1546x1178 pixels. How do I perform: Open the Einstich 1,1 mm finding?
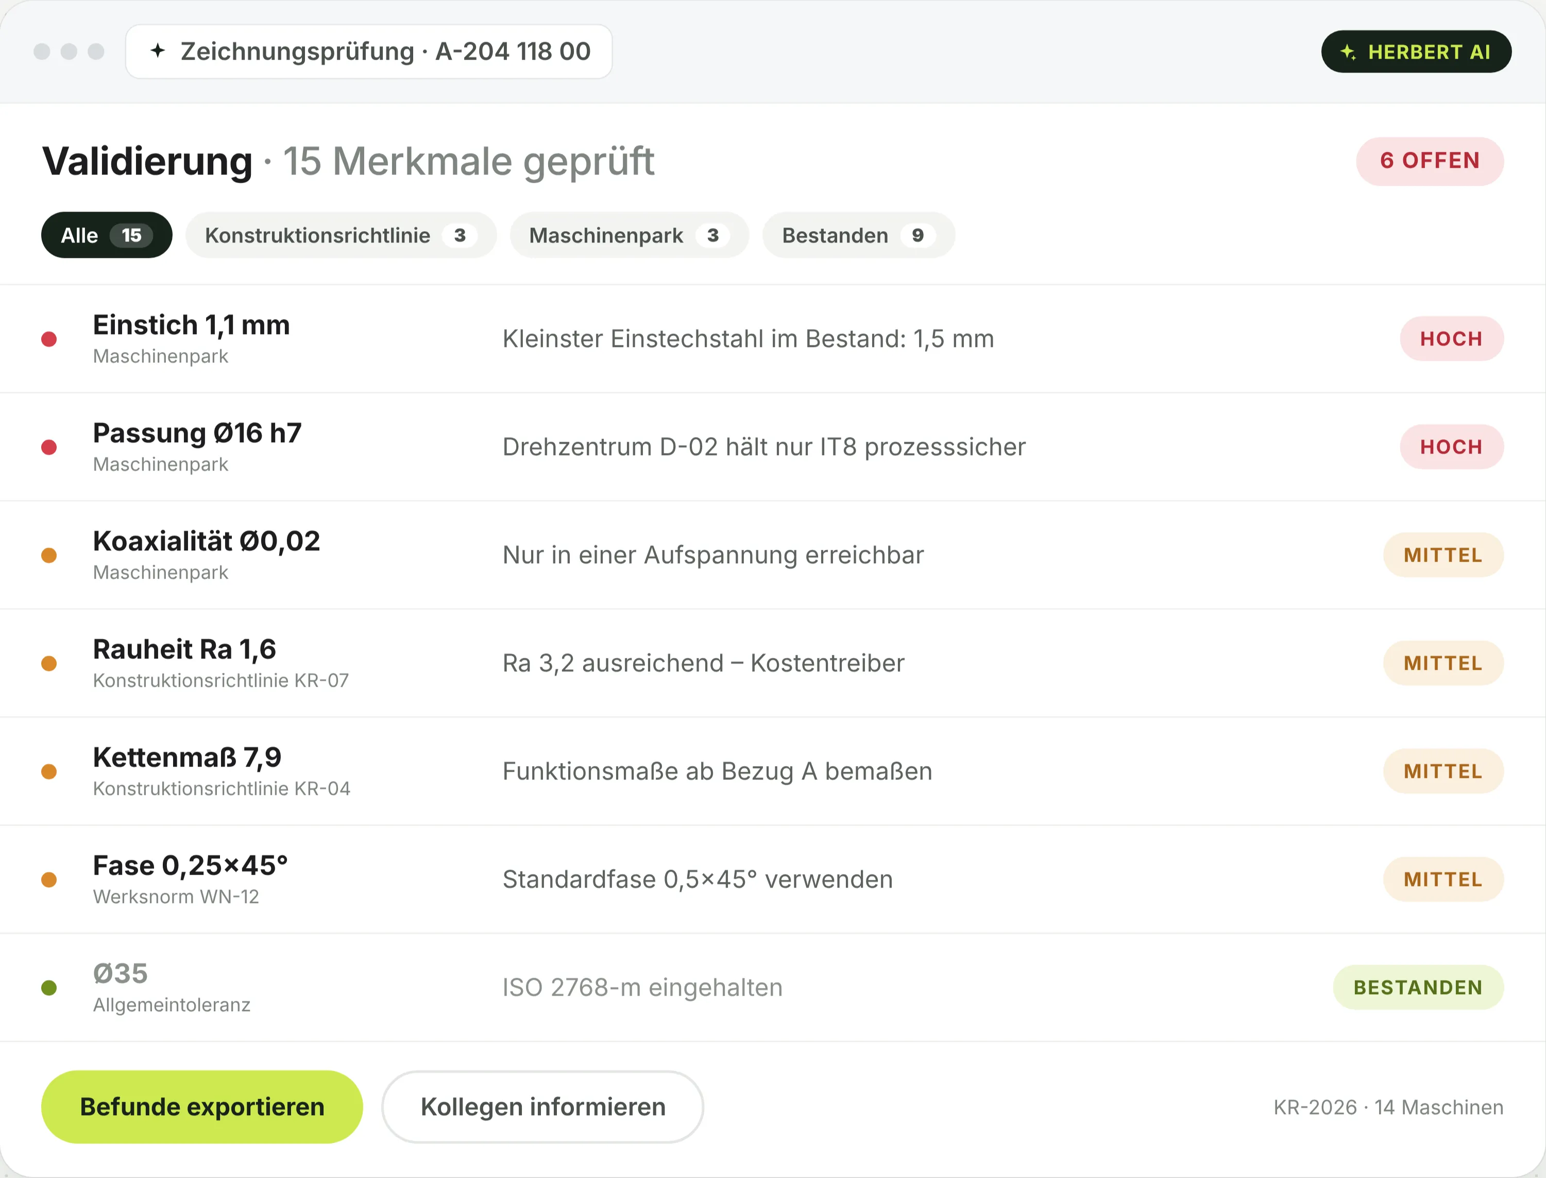point(773,339)
